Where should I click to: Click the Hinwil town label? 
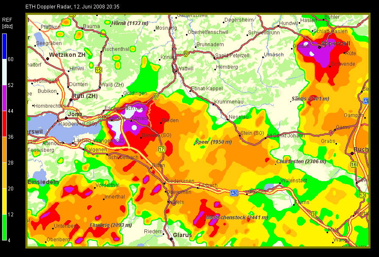coord(76,68)
